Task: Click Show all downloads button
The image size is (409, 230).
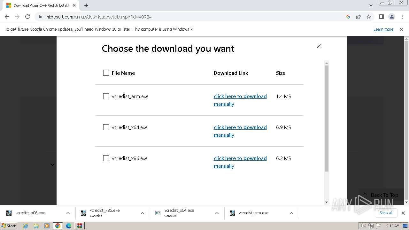Action: tap(386, 213)
